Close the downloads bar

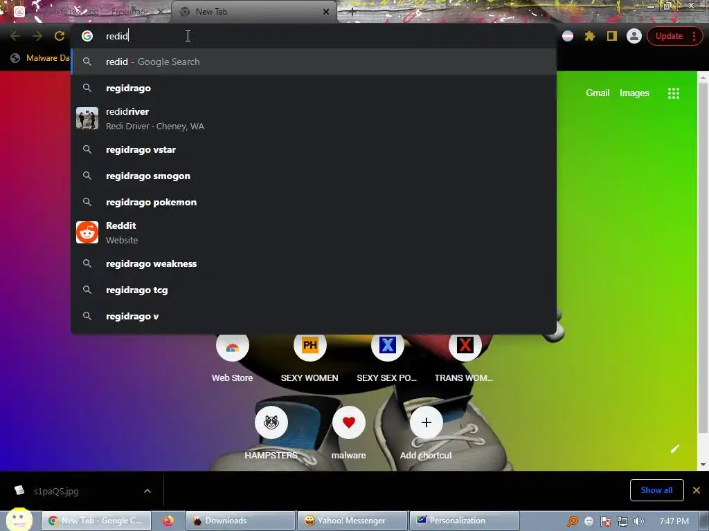[x=697, y=490]
